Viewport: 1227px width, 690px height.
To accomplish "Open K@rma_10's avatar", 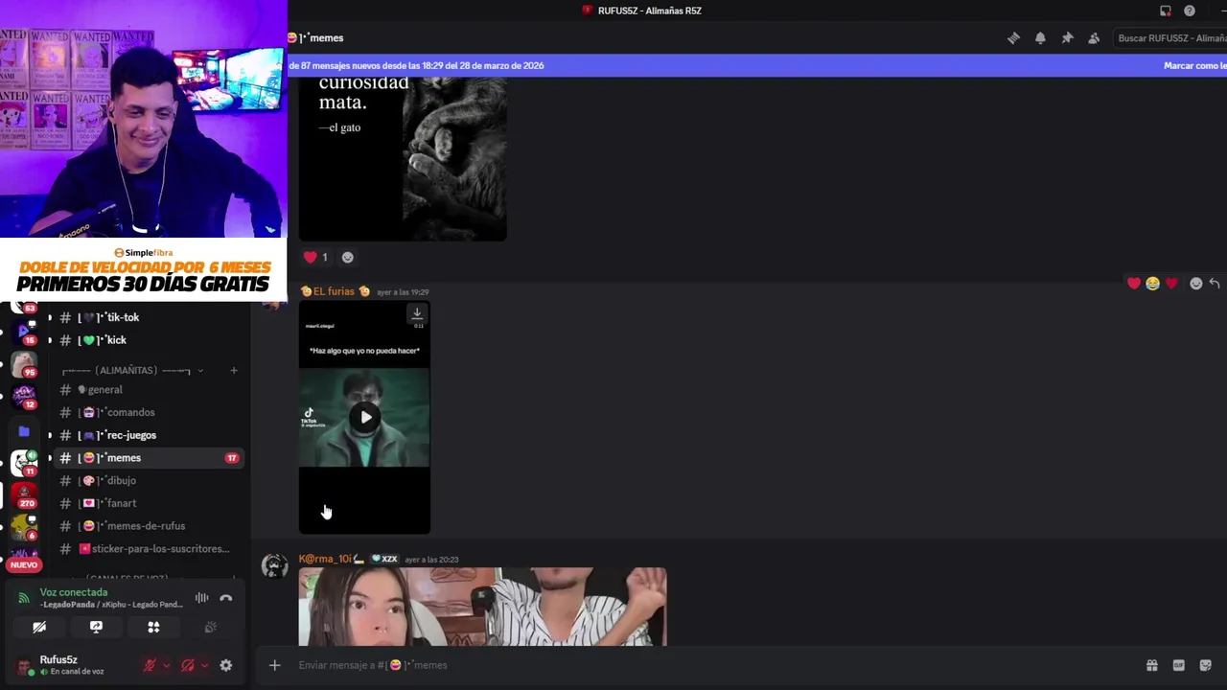I will click(275, 566).
